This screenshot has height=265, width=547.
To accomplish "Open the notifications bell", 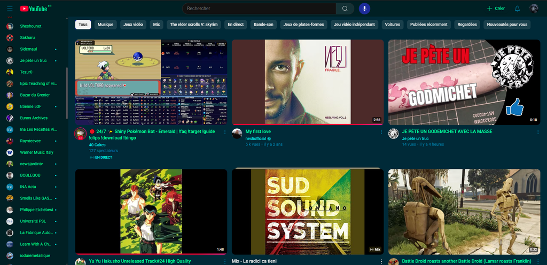I will point(517,9).
